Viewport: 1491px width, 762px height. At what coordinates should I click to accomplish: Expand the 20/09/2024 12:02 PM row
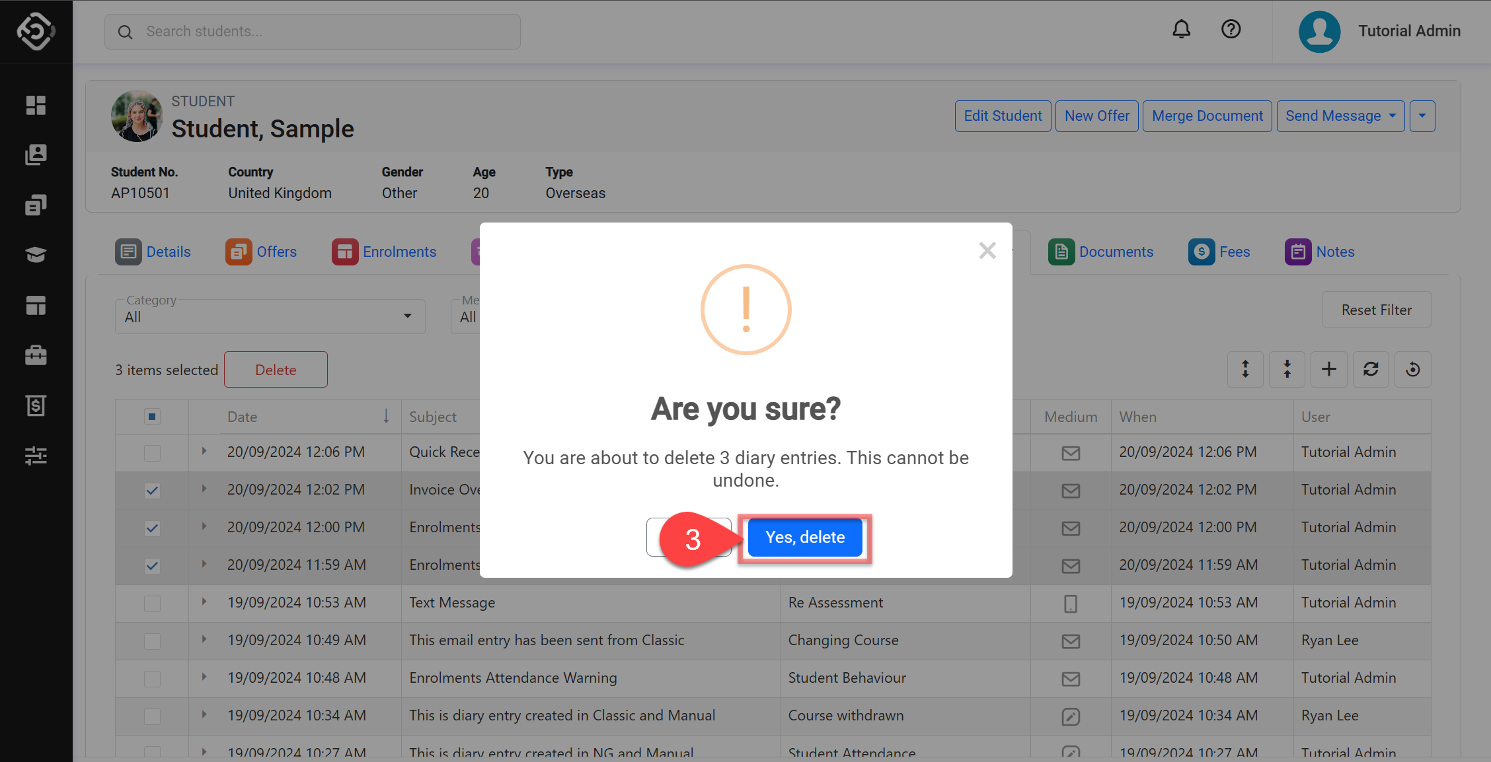pyautogui.click(x=204, y=489)
